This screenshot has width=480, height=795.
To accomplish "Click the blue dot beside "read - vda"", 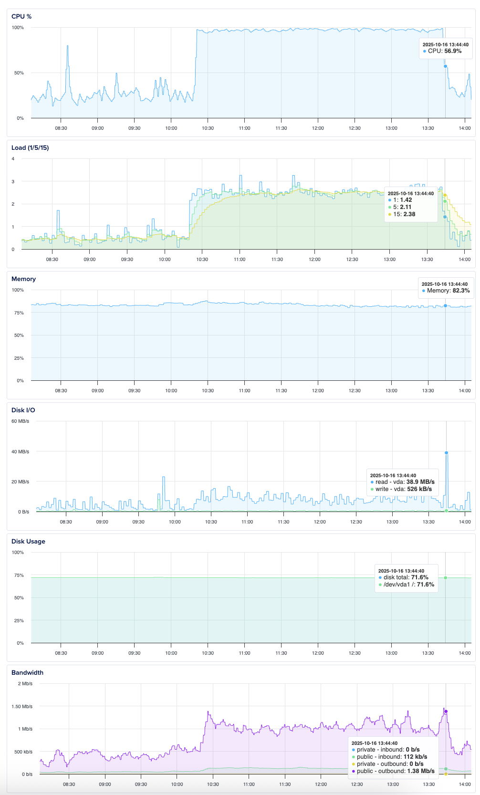I will tap(372, 482).
